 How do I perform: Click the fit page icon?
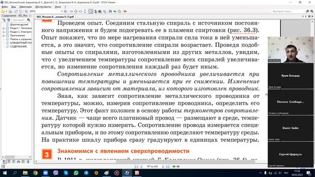pos(76,11)
